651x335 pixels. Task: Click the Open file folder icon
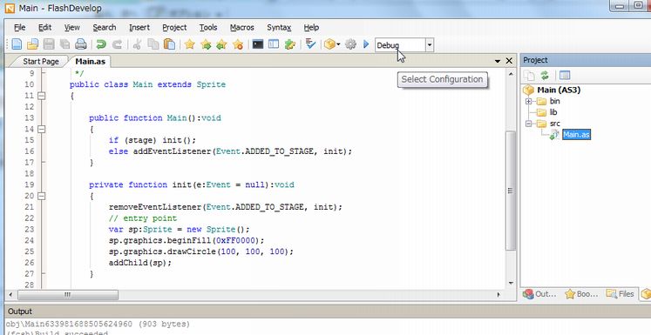pyautogui.click(x=32, y=44)
